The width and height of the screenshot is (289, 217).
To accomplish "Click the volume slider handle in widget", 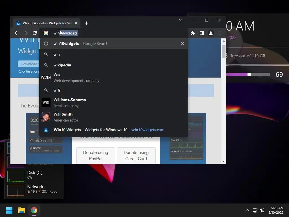I will pyautogui.click(x=249, y=74).
